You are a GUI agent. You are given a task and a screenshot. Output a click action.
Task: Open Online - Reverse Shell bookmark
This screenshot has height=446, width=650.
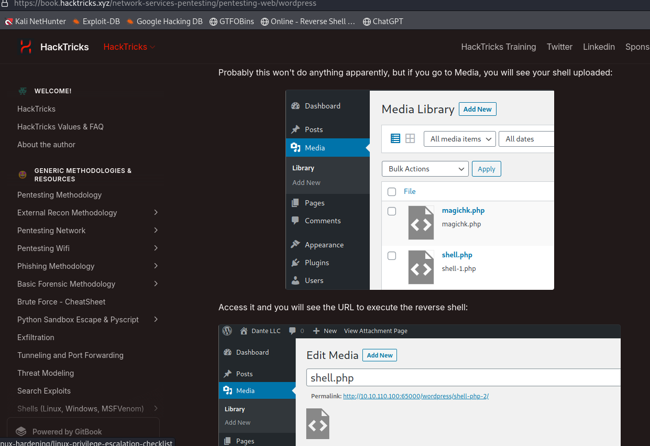click(308, 21)
